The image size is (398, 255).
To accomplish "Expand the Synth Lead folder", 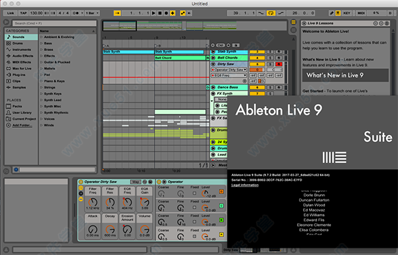I will point(41,100).
